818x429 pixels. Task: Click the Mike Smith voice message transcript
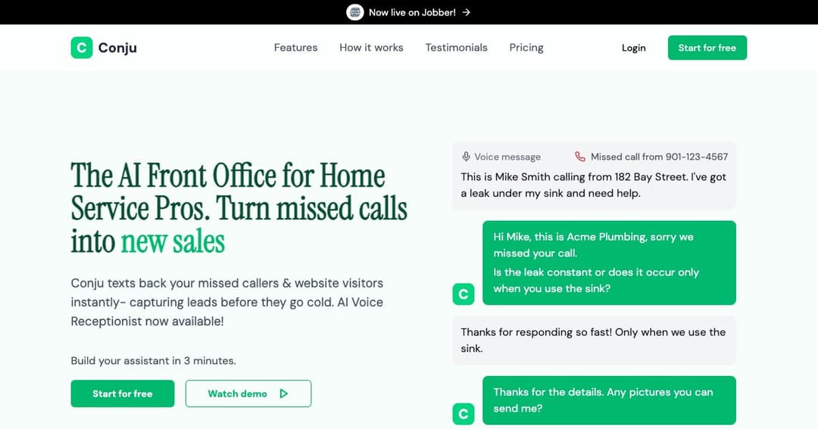click(x=594, y=185)
